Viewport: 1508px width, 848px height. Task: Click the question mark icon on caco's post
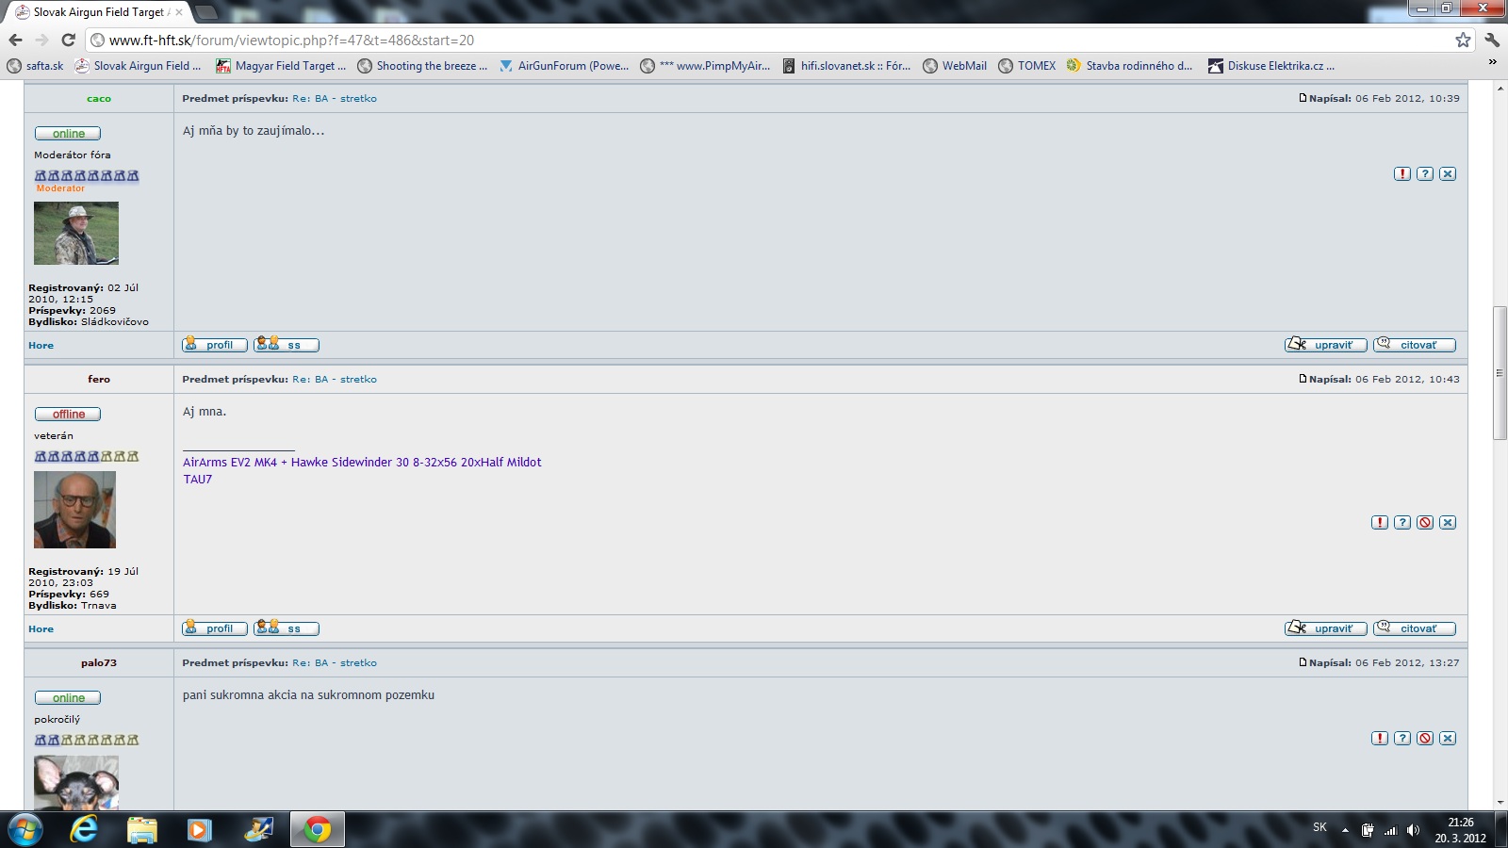[1424, 173]
